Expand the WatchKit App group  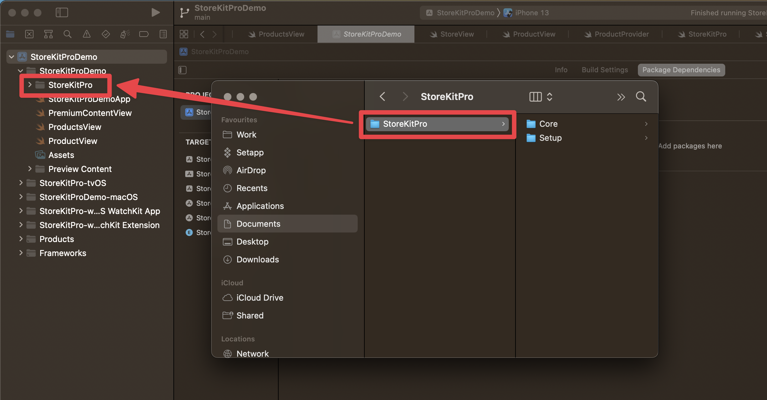(x=21, y=211)
